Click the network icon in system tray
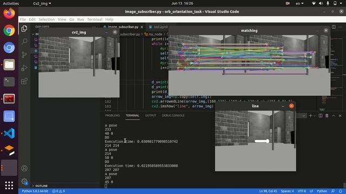Screen dimensions: 346x194 (314, 4)
